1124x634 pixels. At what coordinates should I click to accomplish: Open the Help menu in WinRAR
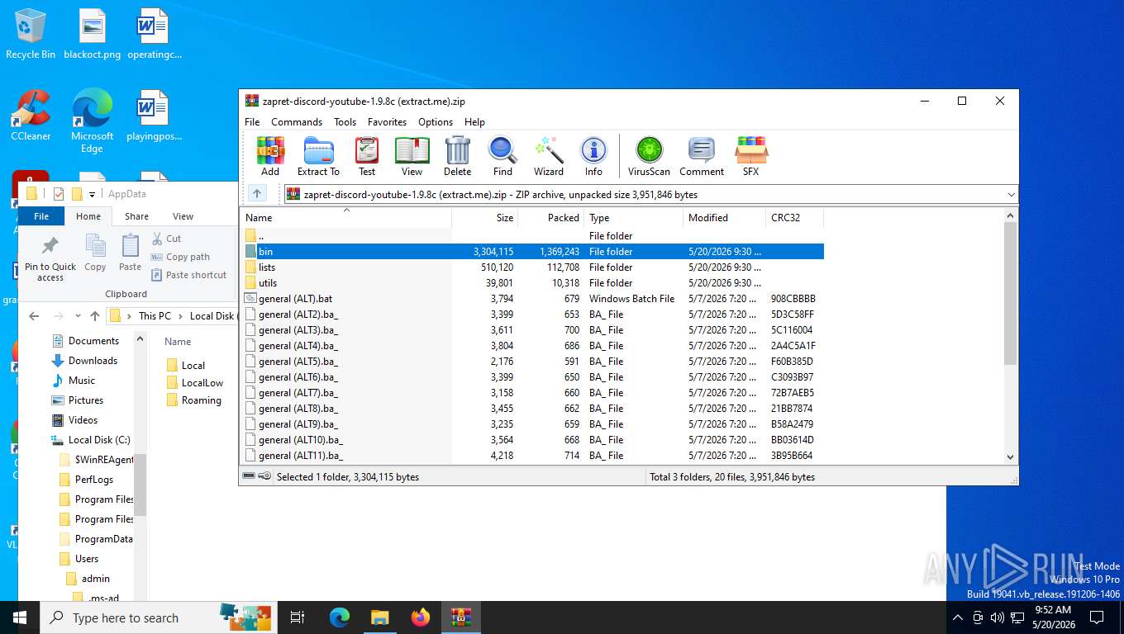pos(474,121)
